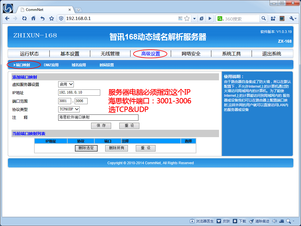Open the 基本设置 menu
The width and height of the screenshot is (301, 226).
70,54
